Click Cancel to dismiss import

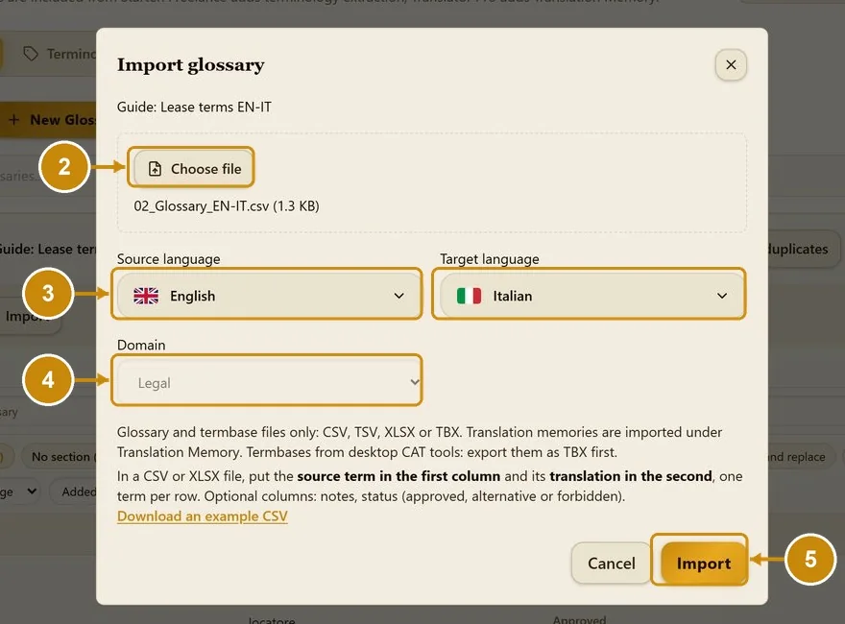(611, 564)
